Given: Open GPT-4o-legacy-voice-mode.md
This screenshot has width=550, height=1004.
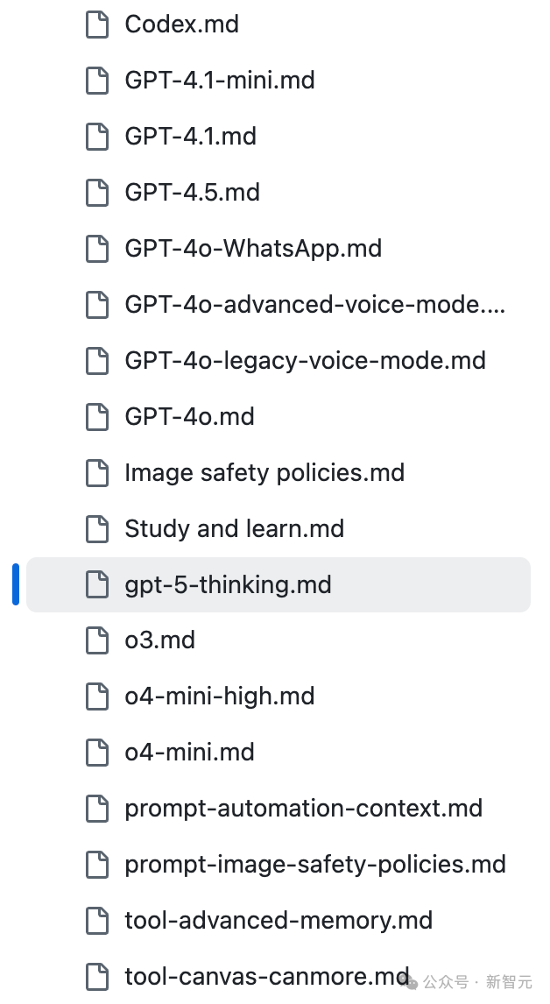Looking at the screenshot, I should [305, 360].
